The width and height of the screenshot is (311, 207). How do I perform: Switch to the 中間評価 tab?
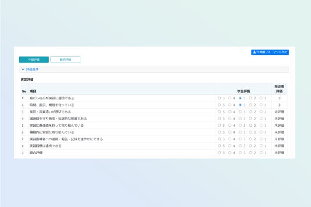point(34,60)
